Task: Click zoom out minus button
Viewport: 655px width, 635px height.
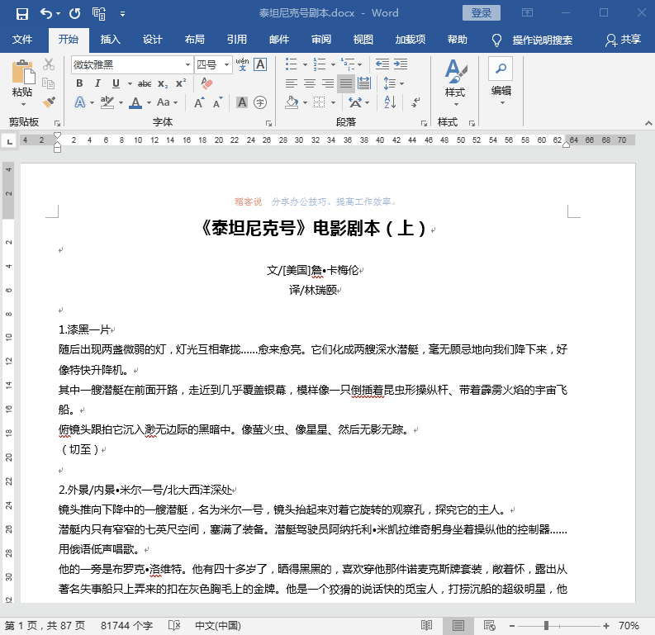Action: coord(512,625)
